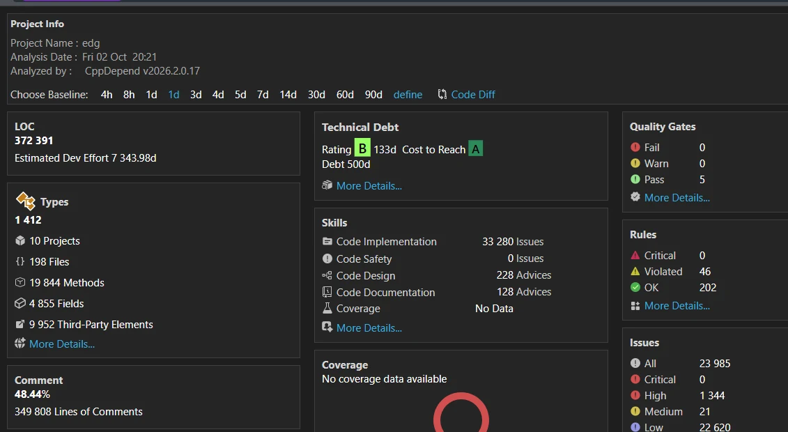Click the Skills More Details icon
This screenshot has width=788, height=432.
(x=327, y=327)
